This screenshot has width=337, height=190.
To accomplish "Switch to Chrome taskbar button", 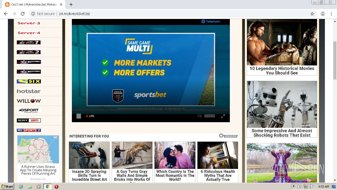I will tap(47, 187).
